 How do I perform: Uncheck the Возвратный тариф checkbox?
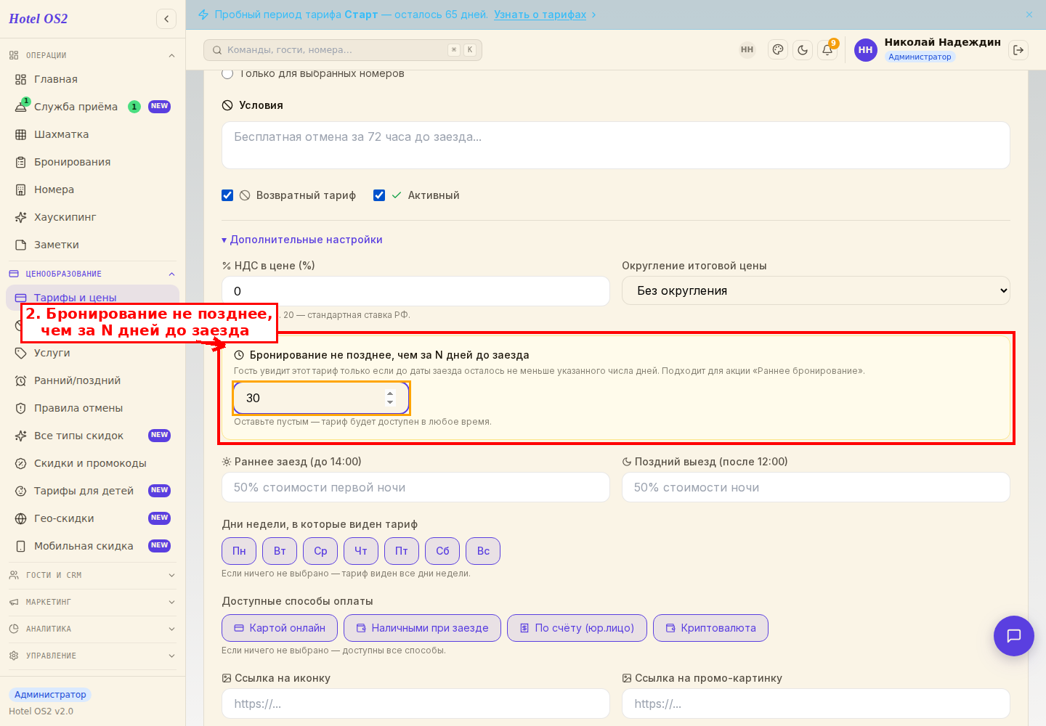[x=227, y=195]
